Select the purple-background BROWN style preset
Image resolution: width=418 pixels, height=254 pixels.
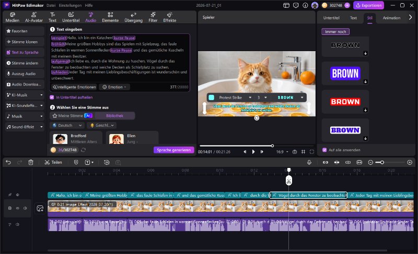[345, 74]
